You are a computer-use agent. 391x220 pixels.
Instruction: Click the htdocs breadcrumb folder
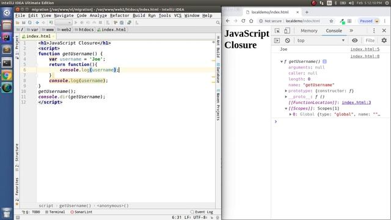pyautogui.click(x=85, y=30)
